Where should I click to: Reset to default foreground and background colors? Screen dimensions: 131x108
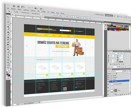(x=7, y=72)
